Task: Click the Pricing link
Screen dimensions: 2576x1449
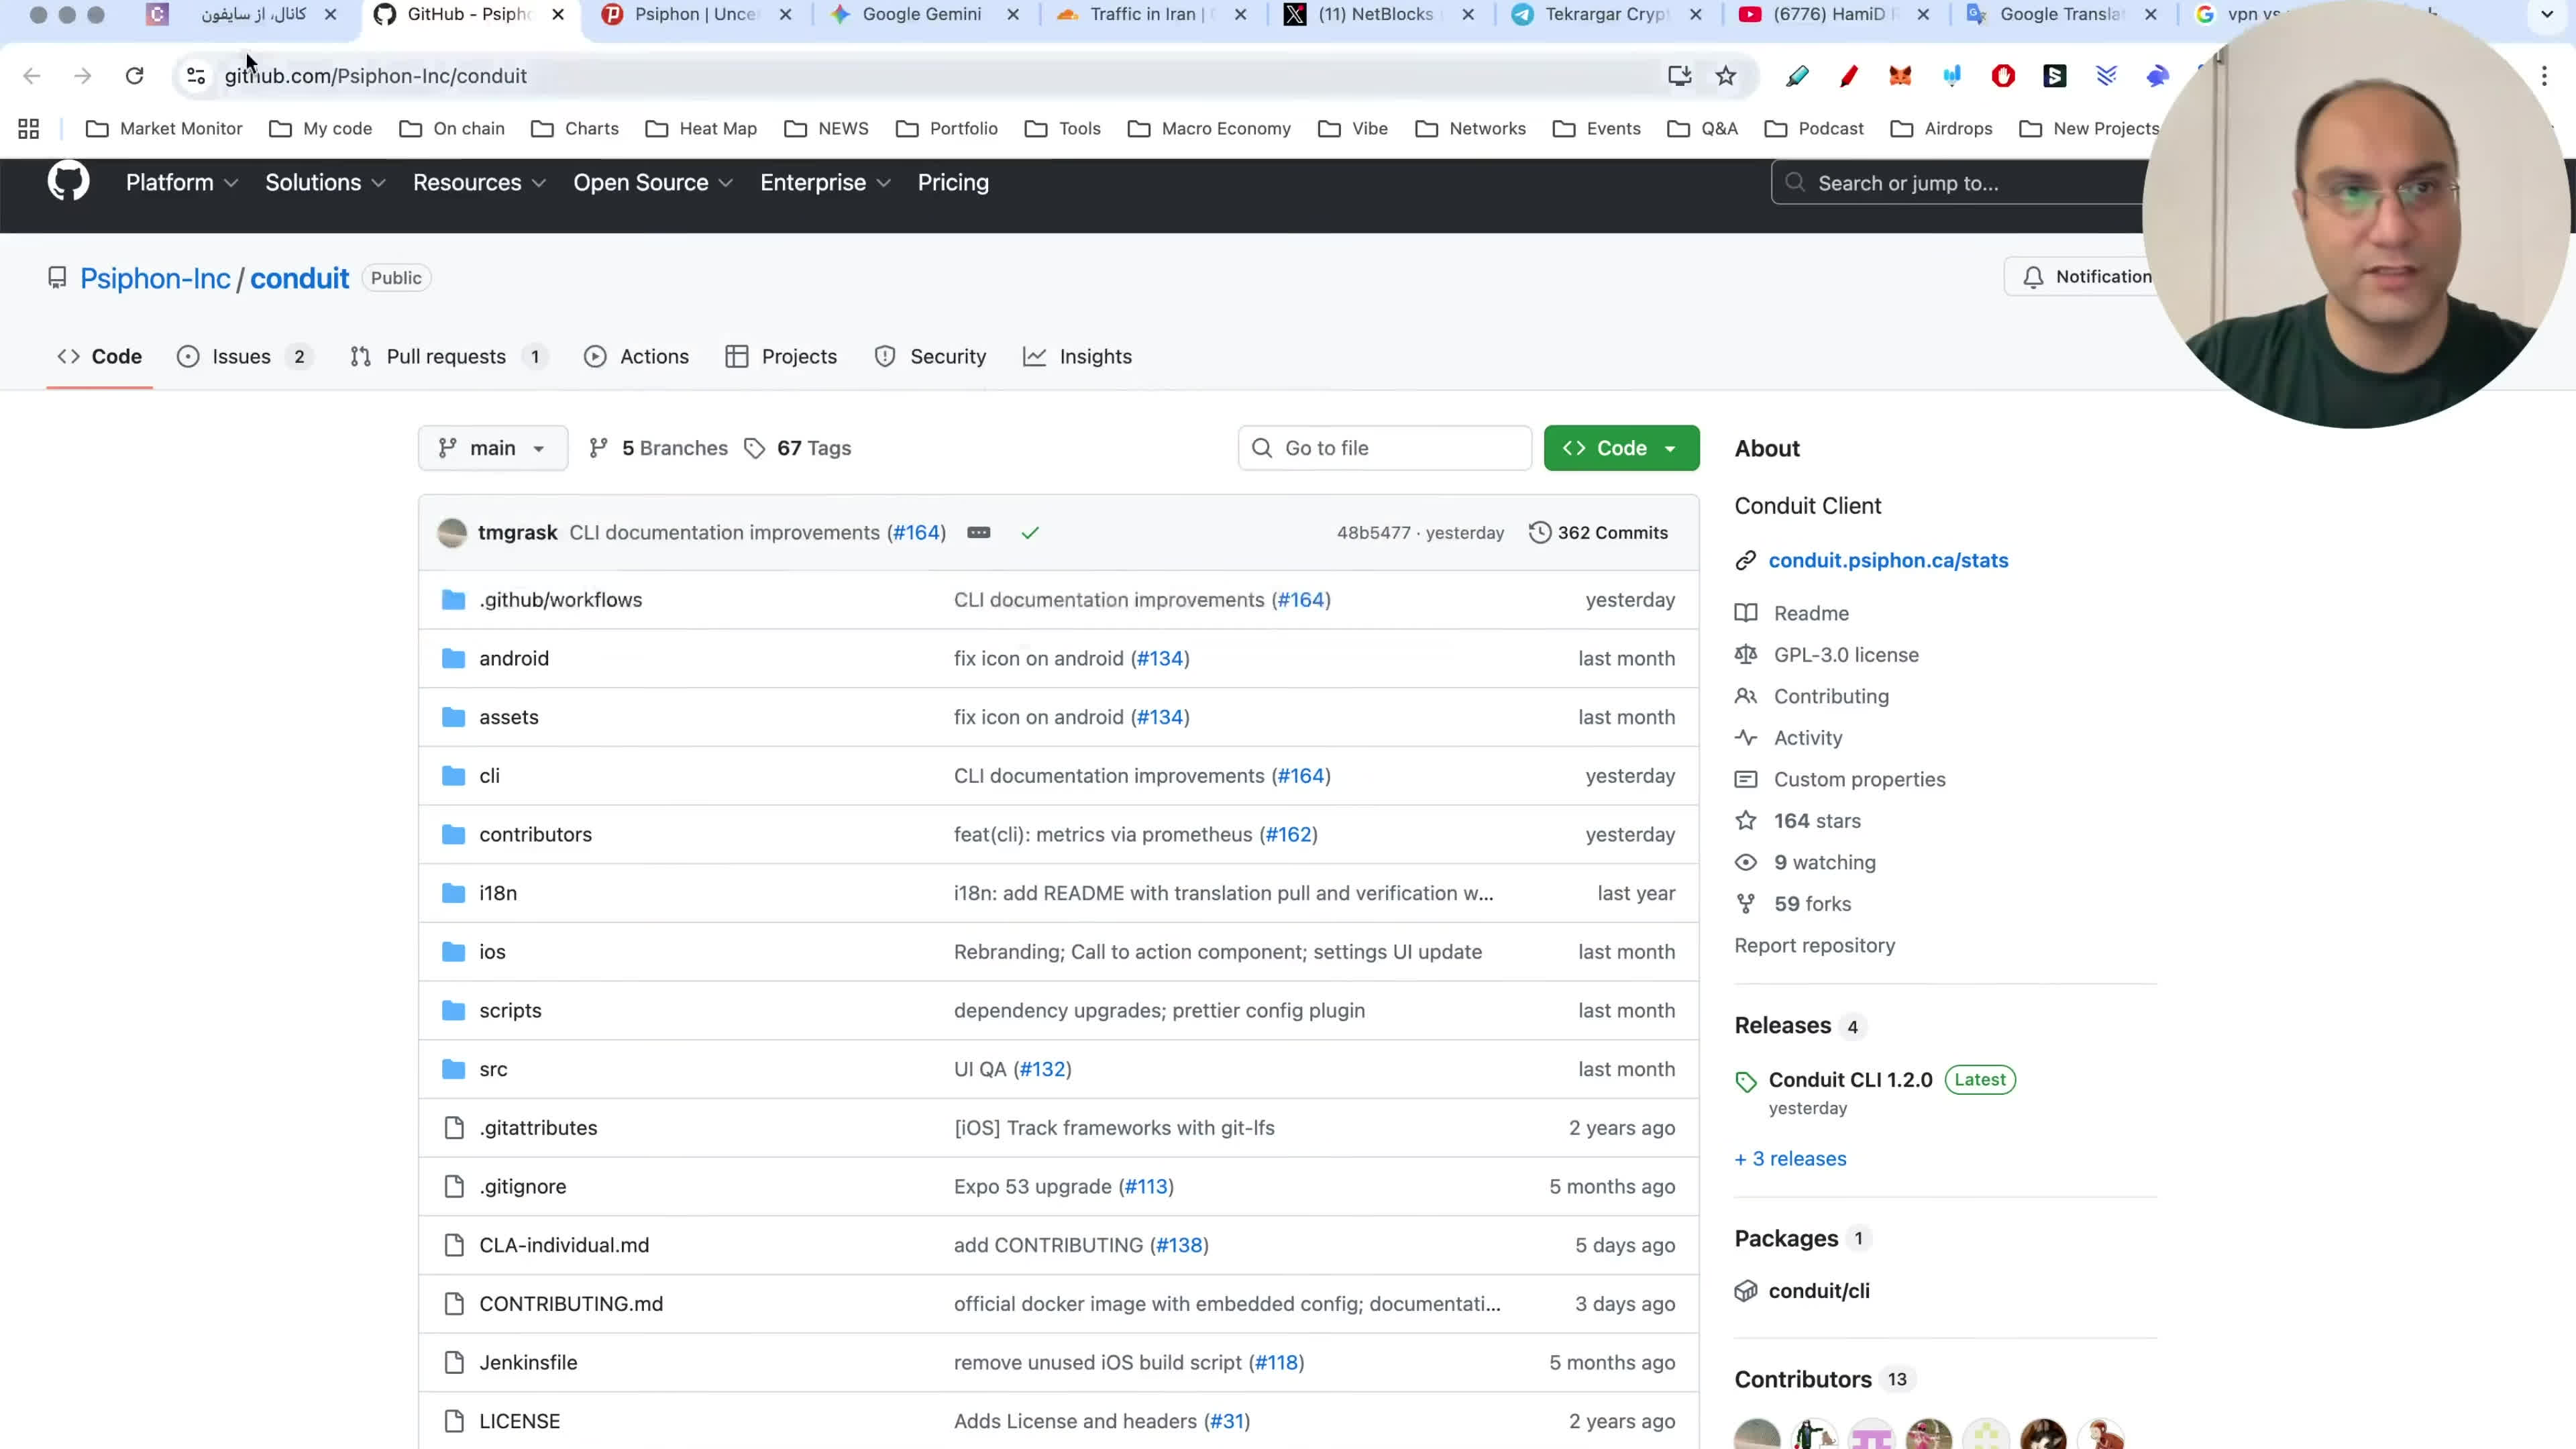Action: [x=953, y=183]
